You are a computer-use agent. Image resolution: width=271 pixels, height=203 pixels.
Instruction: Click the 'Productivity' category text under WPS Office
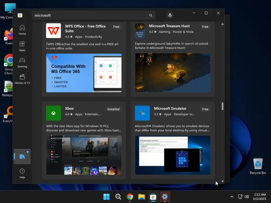pos(93,37)
